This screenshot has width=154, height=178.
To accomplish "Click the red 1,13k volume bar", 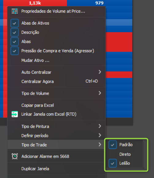I will click(35, 3).
